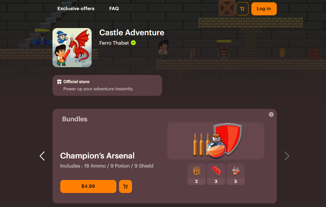Open the Ferro Thabet developer link

tap(114, 43)
